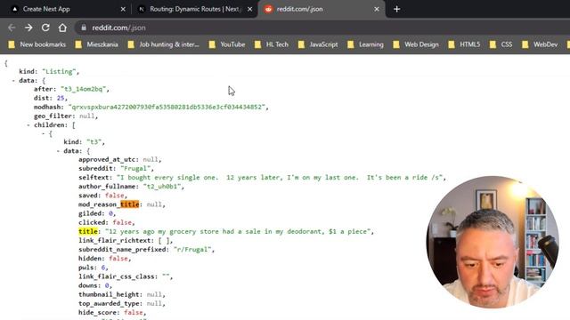Click the subreddit_name_prefixed value "r/Frugal"
Image resolution: width=570 pixels, height=320 pixels.
click(192, 250)
